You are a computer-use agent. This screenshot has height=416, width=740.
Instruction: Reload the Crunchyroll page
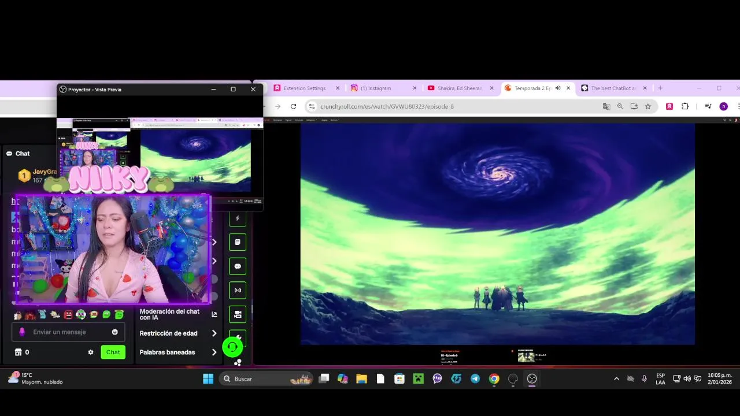click(293, 106)
